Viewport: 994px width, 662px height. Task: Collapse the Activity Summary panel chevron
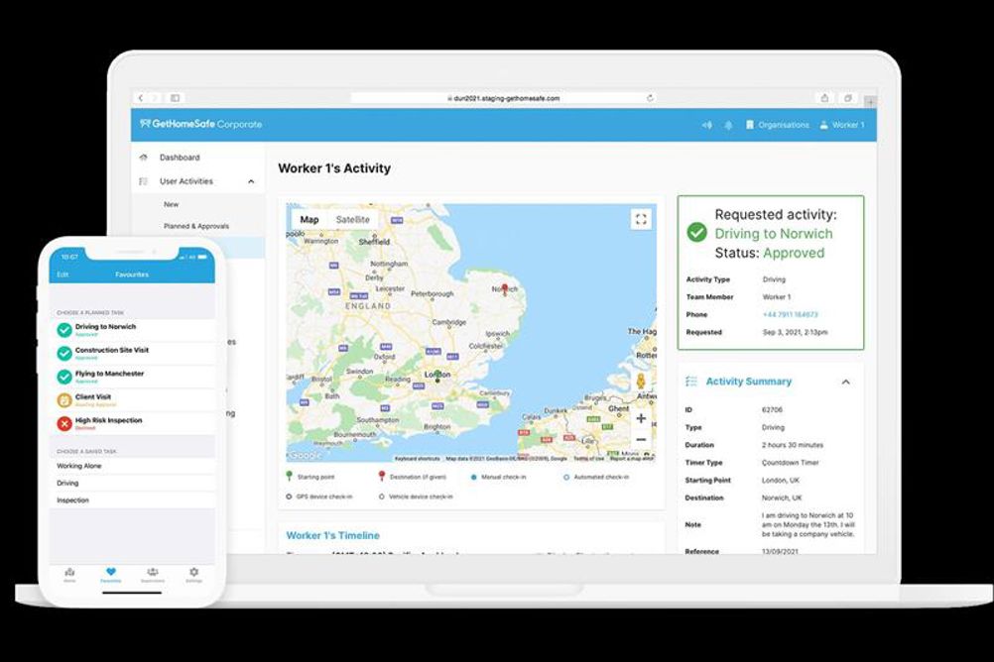click(x=845, y=382)
